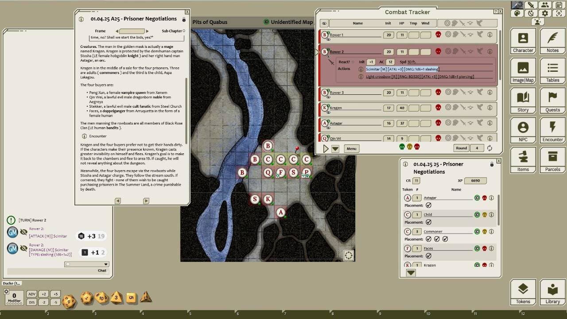Open the NPC sidebar panel

(x=523, y=131)
